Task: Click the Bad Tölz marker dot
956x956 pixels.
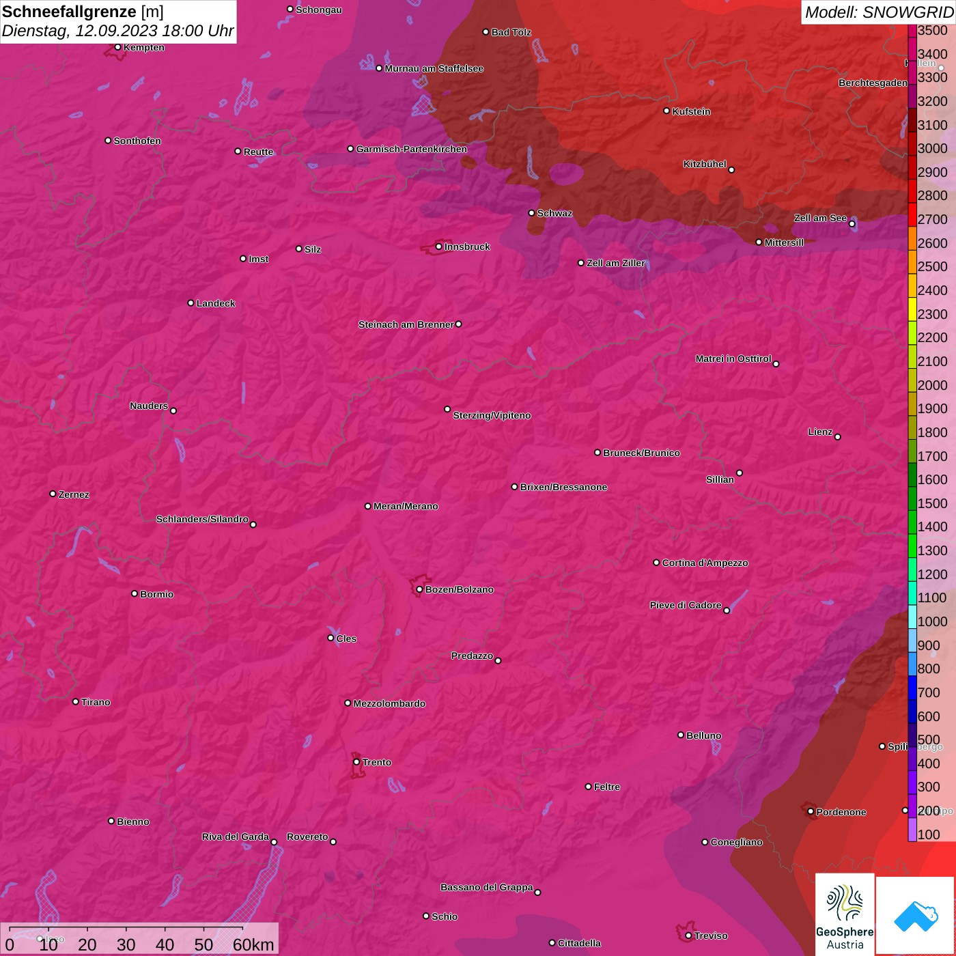Action: pos(486,32)
